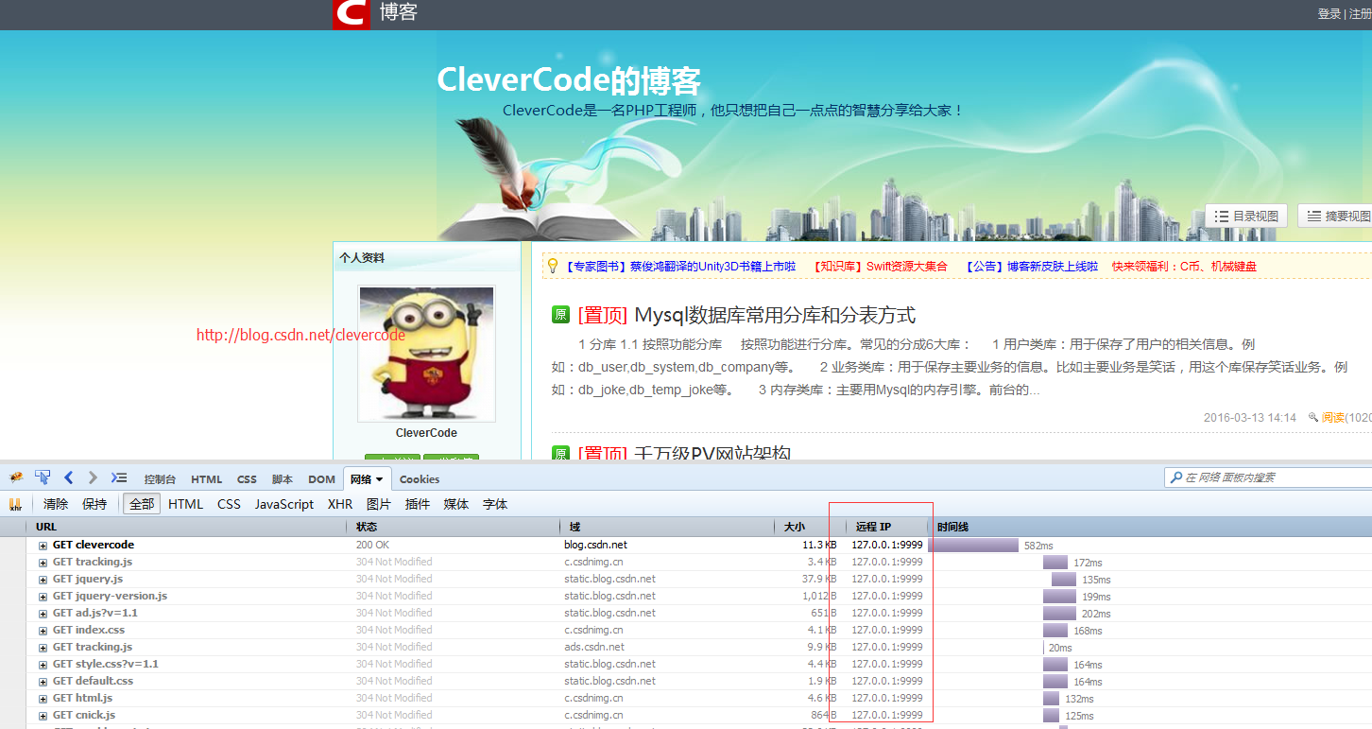
Task: Click the 202ms timeline bar for ad.js
Action: tap(1059, 614)
